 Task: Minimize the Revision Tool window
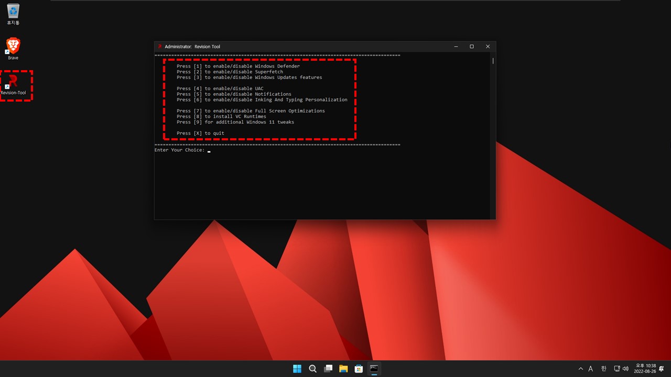(x=456, y=47)
